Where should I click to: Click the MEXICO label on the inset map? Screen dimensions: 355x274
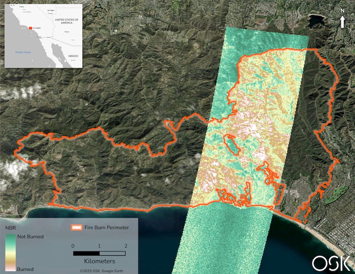click(73, 56)
